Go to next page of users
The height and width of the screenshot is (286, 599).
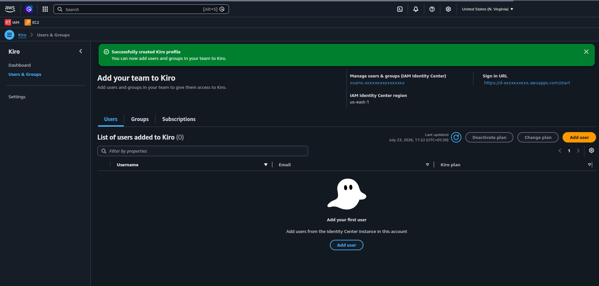(578, 151)
